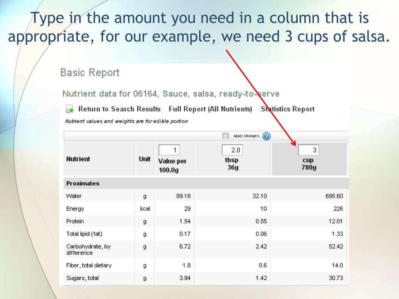Screen dimensions: 399x299
Task: Select Carbohydrate, by difference row label
Action: [88, 250]
